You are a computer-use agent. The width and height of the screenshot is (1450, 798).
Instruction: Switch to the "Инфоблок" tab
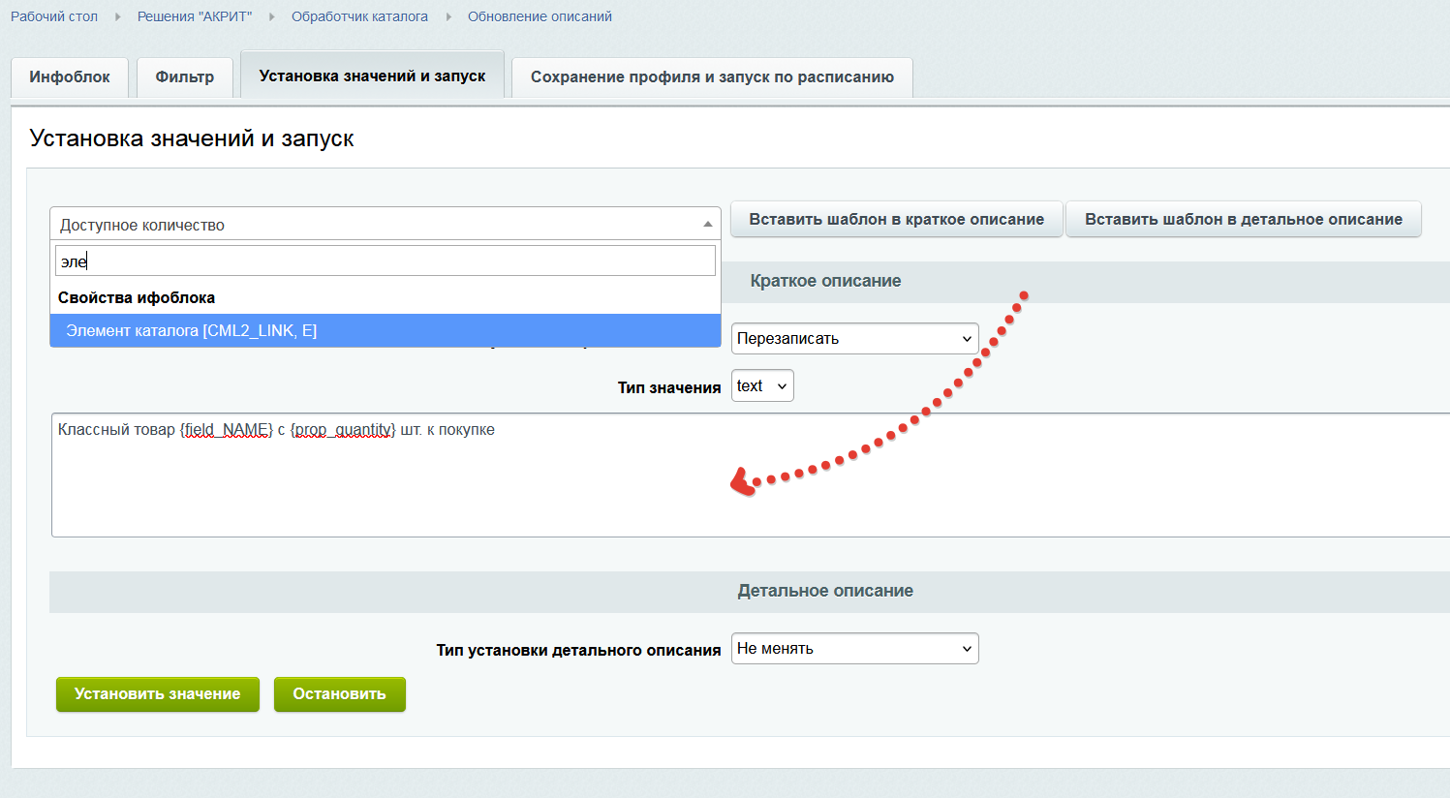click(70, 77)
